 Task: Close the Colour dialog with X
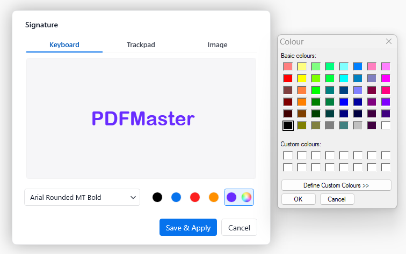pyautogui.click(x=389, y=41)
